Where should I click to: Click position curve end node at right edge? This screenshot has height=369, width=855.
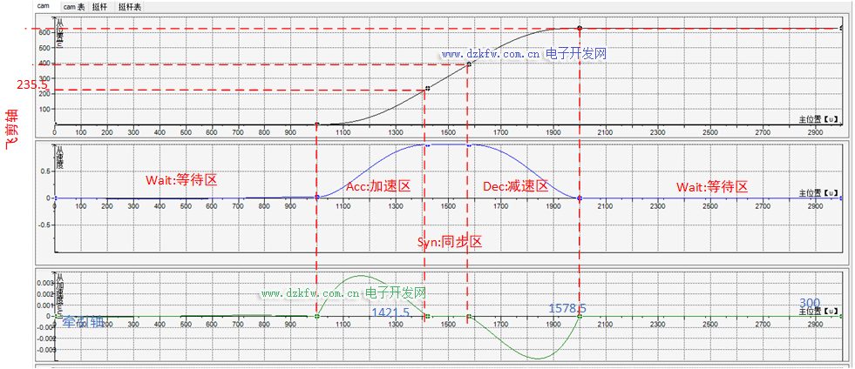[841, 29]
